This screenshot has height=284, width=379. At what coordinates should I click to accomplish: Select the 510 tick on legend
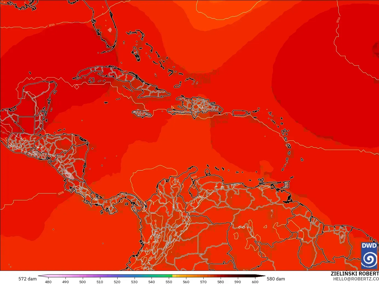(100, 282)
